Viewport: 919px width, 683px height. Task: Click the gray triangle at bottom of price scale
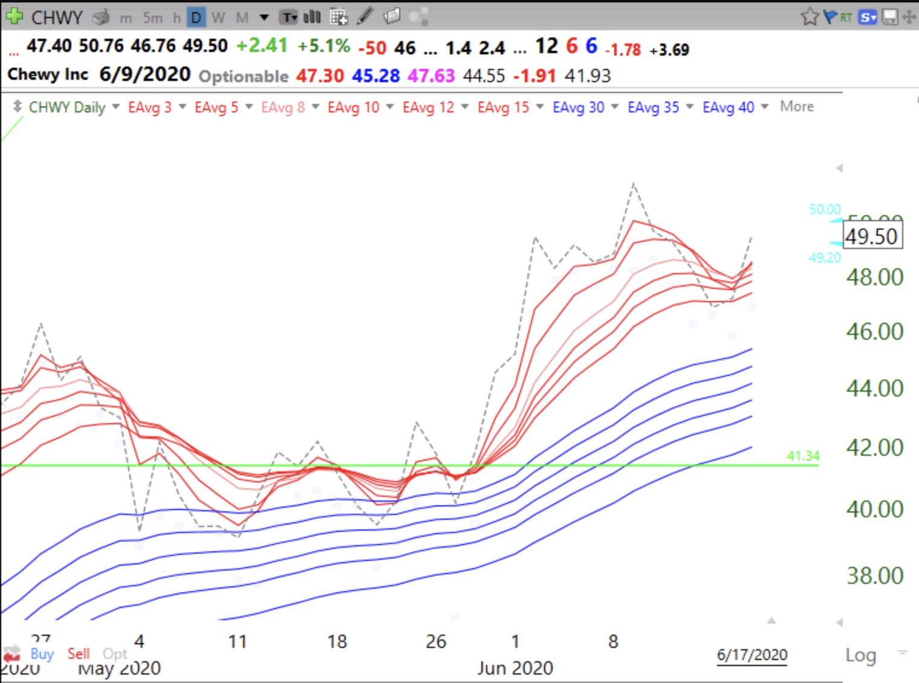point(839,622)
